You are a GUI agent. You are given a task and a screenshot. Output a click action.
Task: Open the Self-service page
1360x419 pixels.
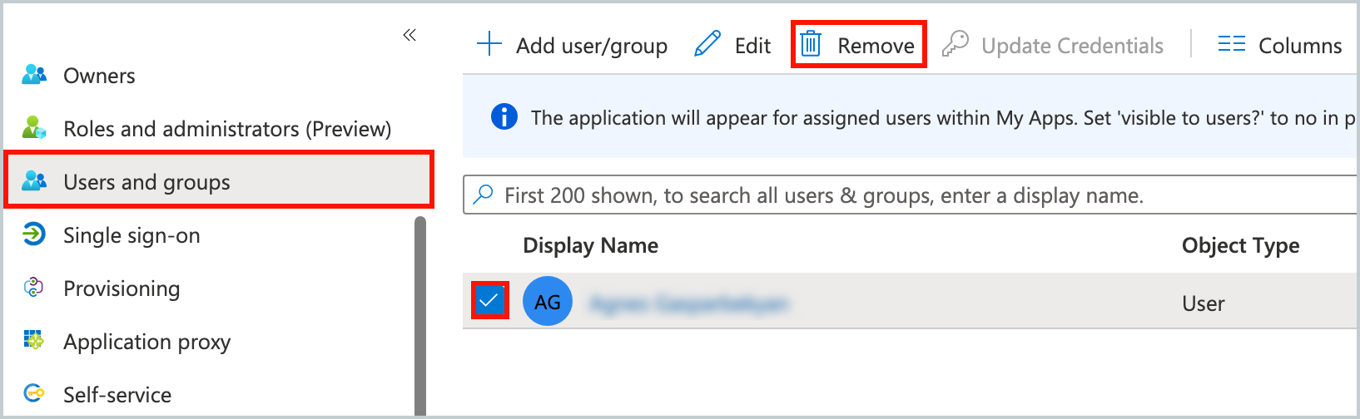[x=117, y=395]
